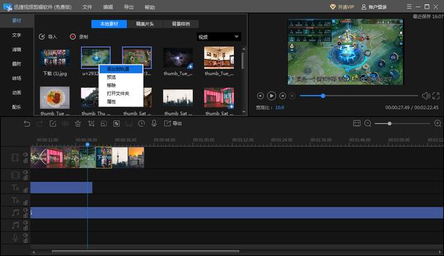
Task: Open the 叠附 overlay sidebar panel
Action: 17,64
